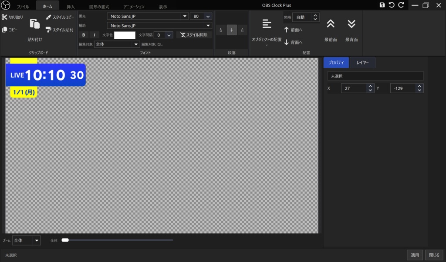Viewport: 446px width, 262px height.
Task: Click the Close (閉じる) button
Action: [x=434, y=255]
